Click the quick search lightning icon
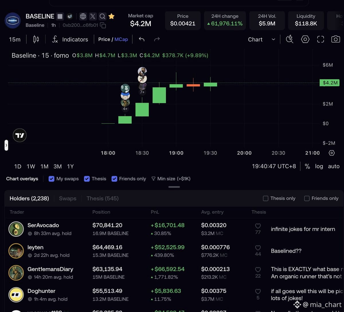This screenshot has width=344, height=312. coord(290,39)
